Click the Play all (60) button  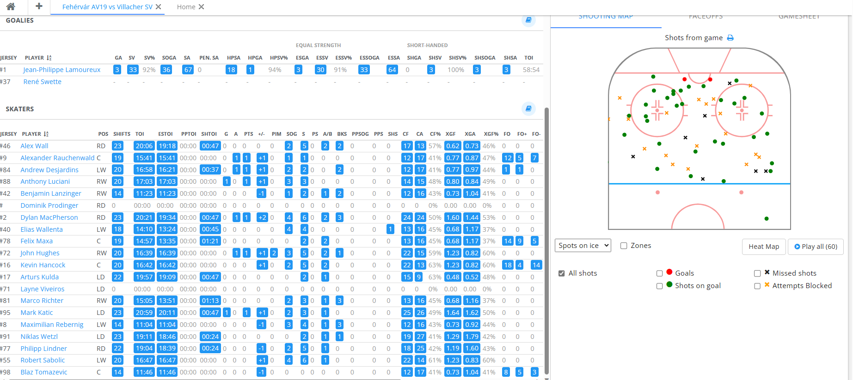[816, 247]
